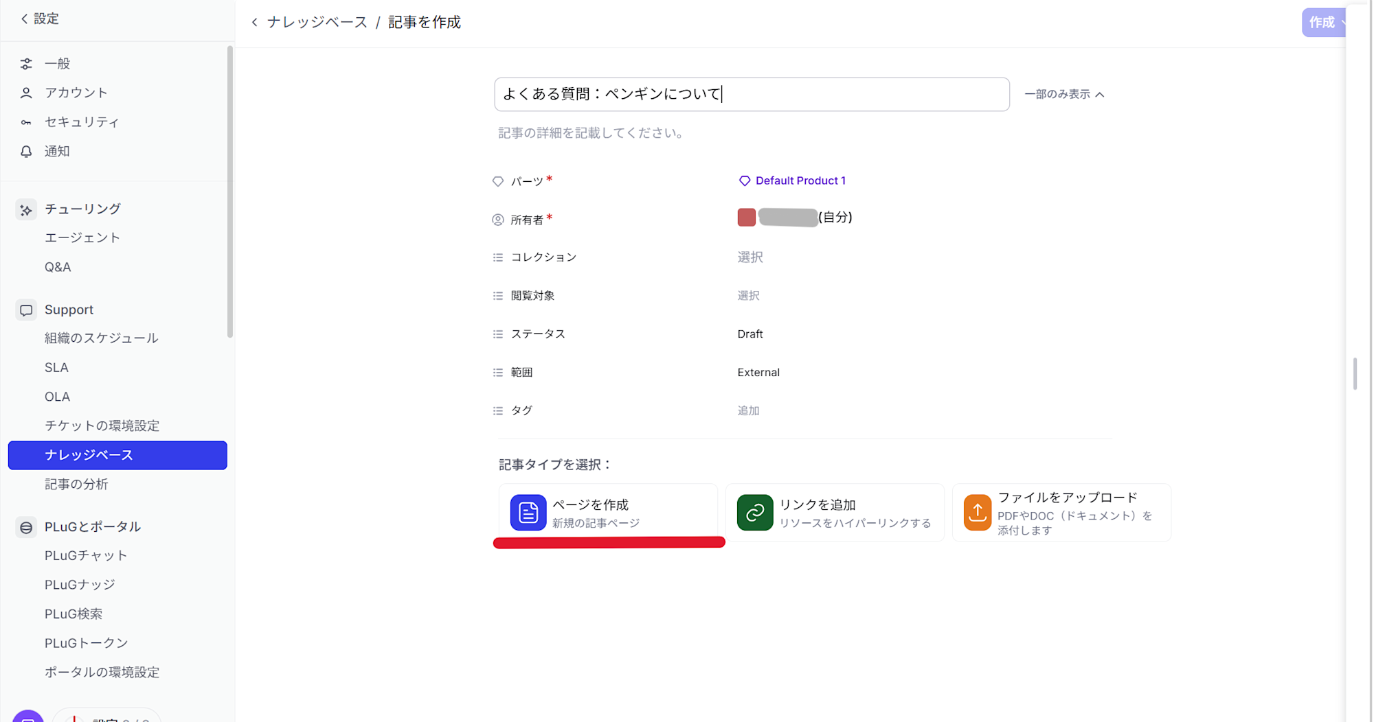This screenshot has height=722, width=1374.
Task: Click the tag icon beside Default Product 1
Action: pos(744,181)
